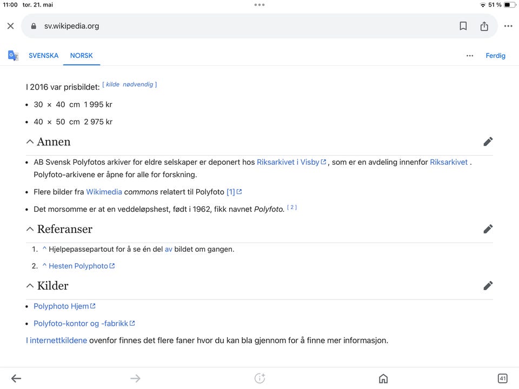This screenshot has height=389, width=519.
Task: Go back with the left arrow
Action: [16, 378]
